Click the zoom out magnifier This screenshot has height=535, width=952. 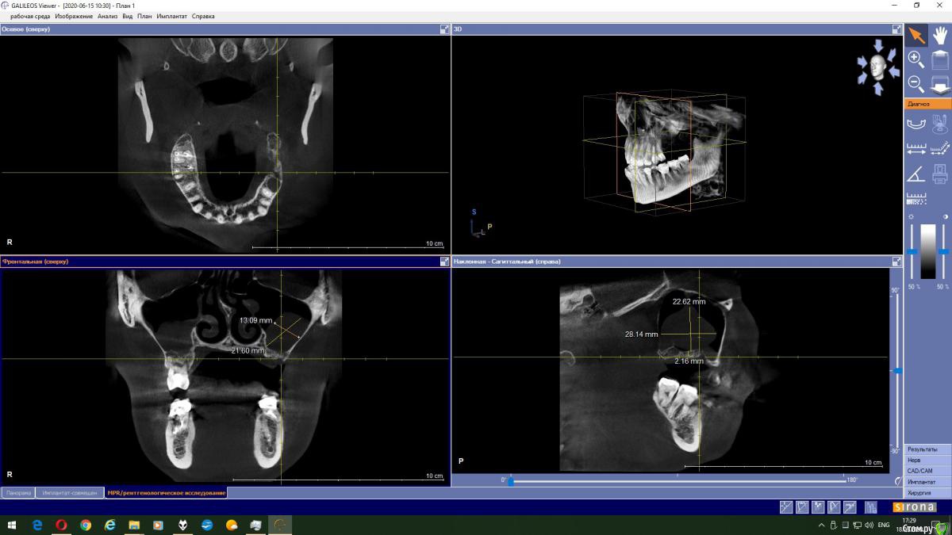pos(916,82)
